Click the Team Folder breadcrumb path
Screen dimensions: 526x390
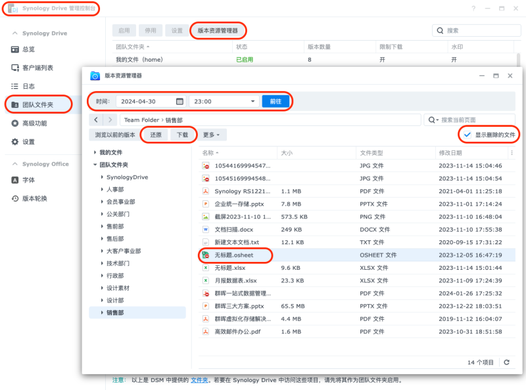pos(141,120)
